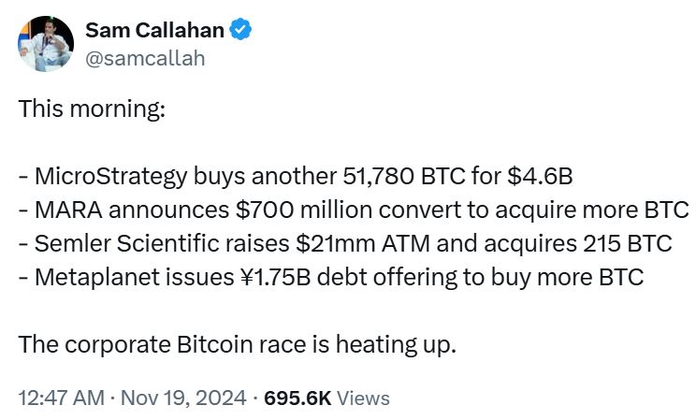Click the word MARA in the tweet
696x420 pixels.
[64, 210]
